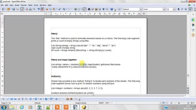Click the 'English (India)' language status field
Viewport: 196px width, 110px height.
[81, 103]
